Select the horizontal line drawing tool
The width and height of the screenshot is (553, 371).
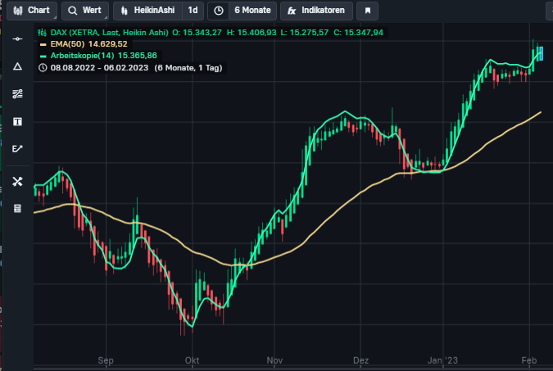point(17,38)
